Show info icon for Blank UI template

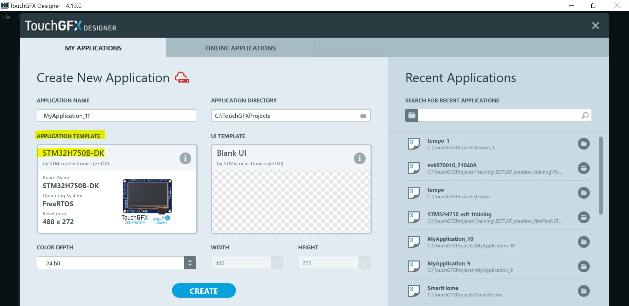359,158
